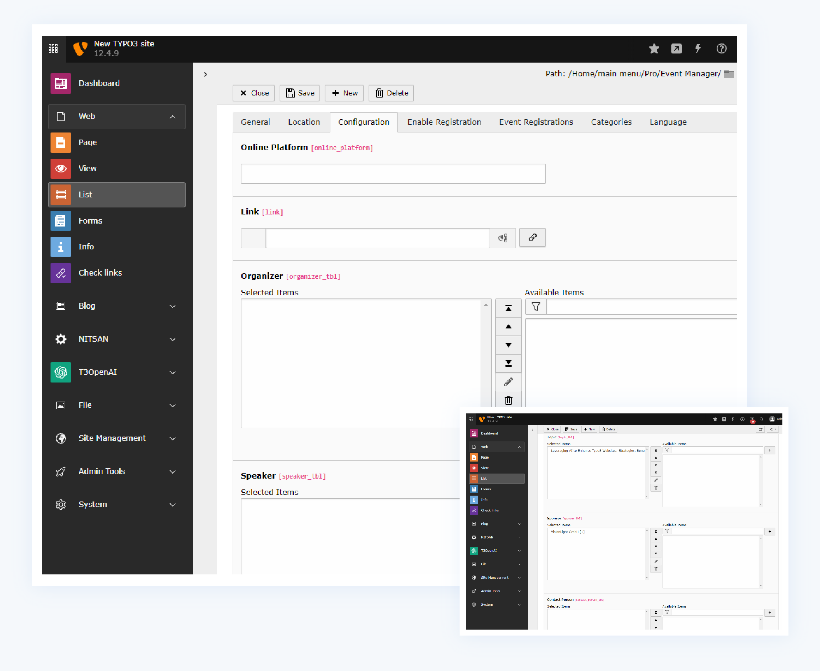Click Organizer edit pencil icon
The height and width of the screenshot is (671, 820).
[508, 382]
